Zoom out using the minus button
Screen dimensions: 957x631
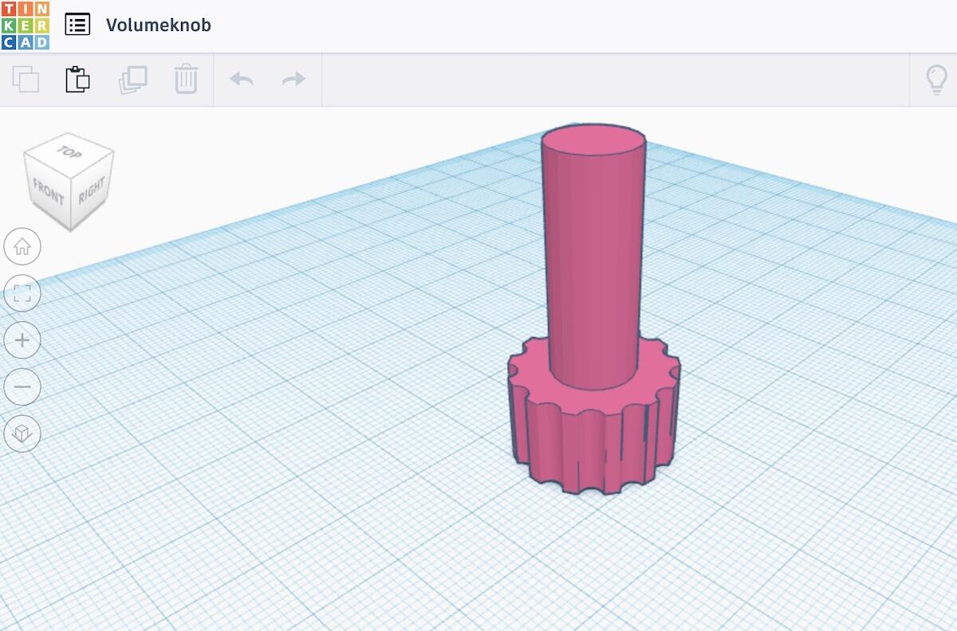pos(22,387)
